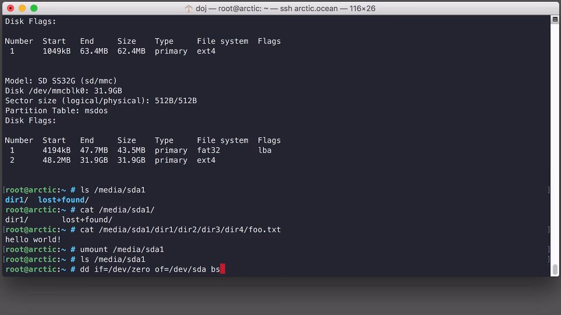The width and height of the screenshot is (561, 315).
Task: Click the '63.4MB' end value
Action: (x=94, y=51)
